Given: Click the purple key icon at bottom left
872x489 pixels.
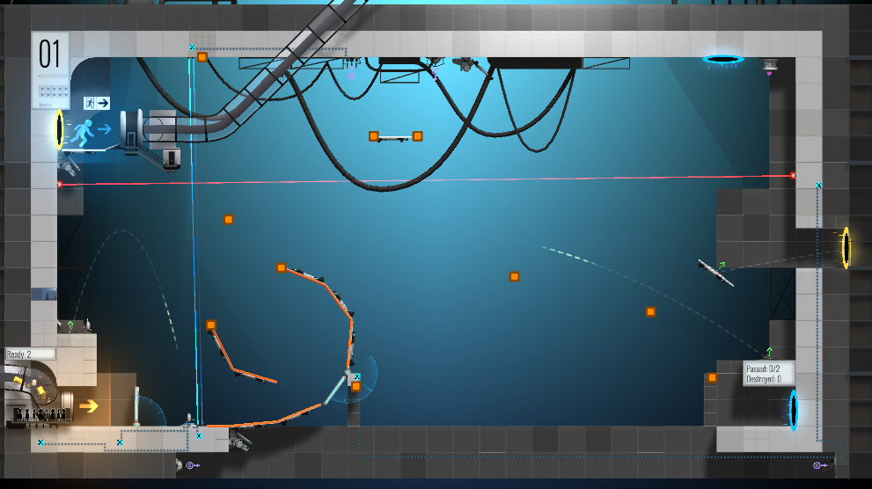Looking at the screenshot, I should pos(193,465).
